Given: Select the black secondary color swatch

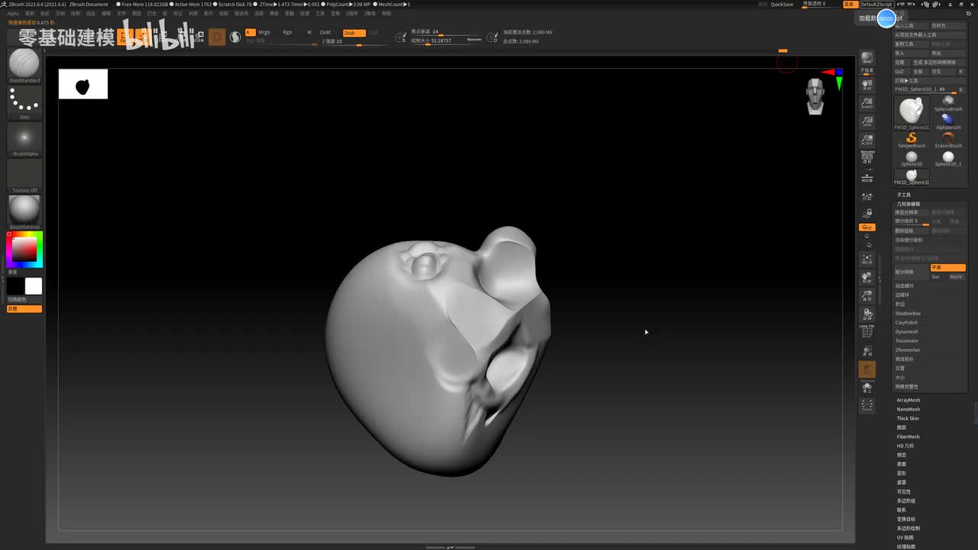Looking at the screenshot, I should pyautogui.click(x=15, y=286).
